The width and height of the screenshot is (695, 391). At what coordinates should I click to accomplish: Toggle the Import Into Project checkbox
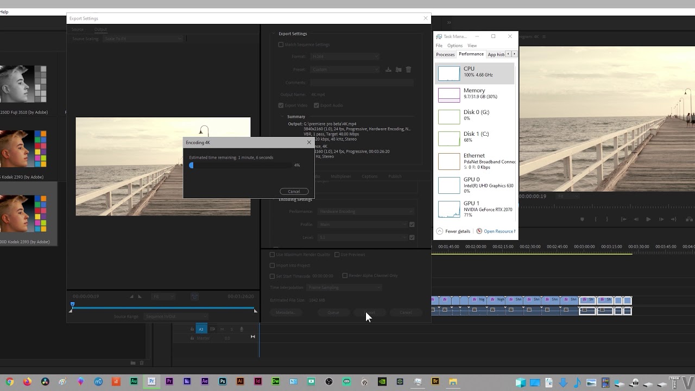click(x=273, y=265)
